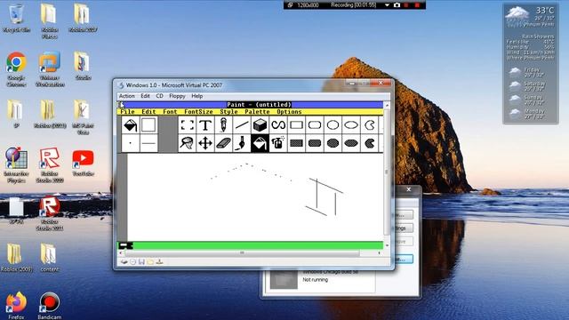Select the Selection Rectangle tool in Paint
Screen dimensions: 569x320
pos(188,125)
